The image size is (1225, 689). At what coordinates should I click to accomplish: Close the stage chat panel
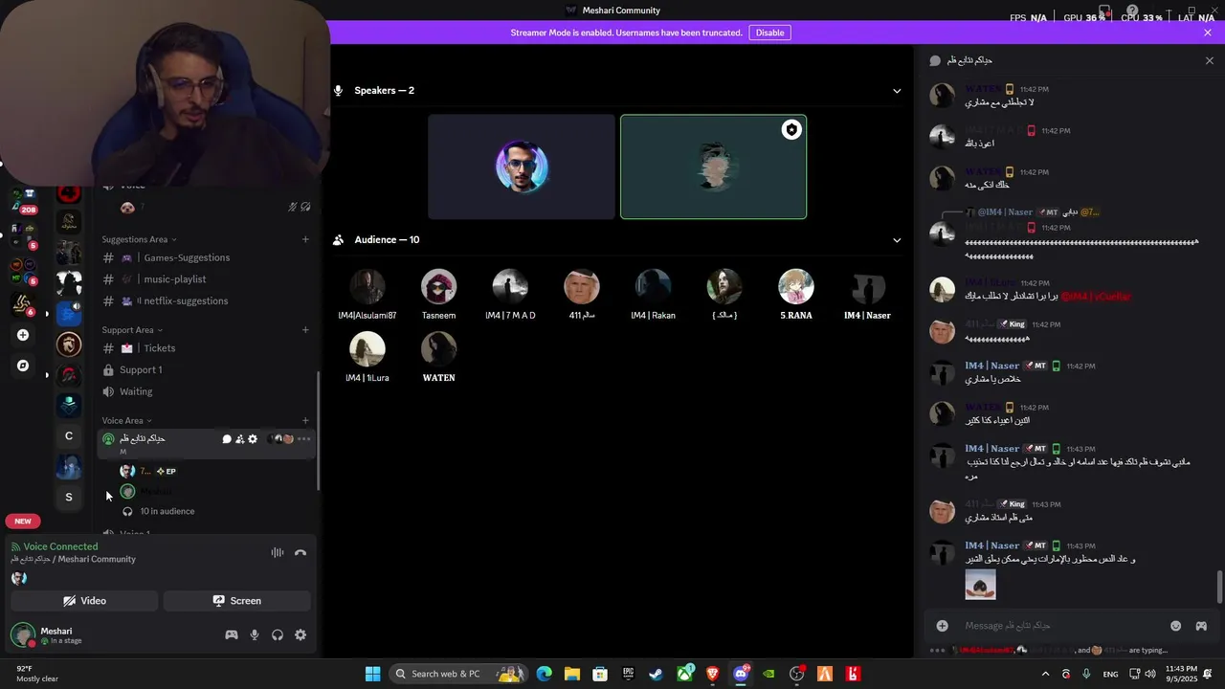1210,60
